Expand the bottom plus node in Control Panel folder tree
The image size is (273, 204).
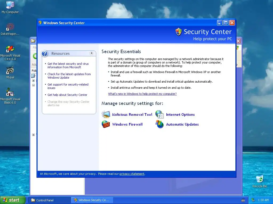(x=33, y=135)
